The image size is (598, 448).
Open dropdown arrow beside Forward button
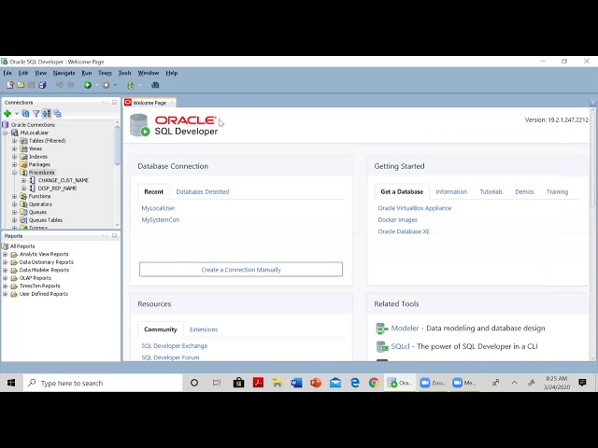coord(115,85)
